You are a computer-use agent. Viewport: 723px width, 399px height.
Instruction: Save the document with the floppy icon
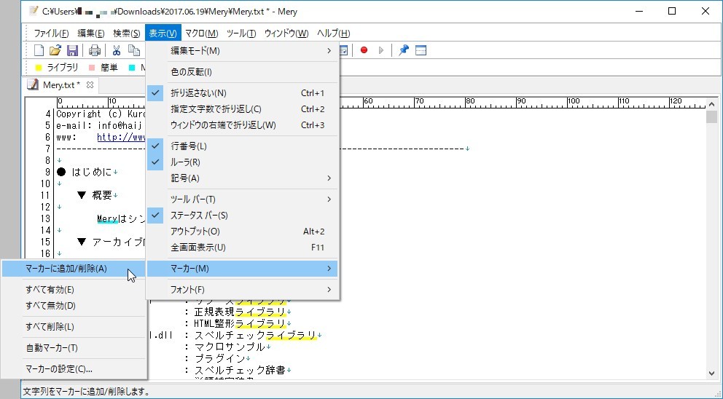(72, 50)
